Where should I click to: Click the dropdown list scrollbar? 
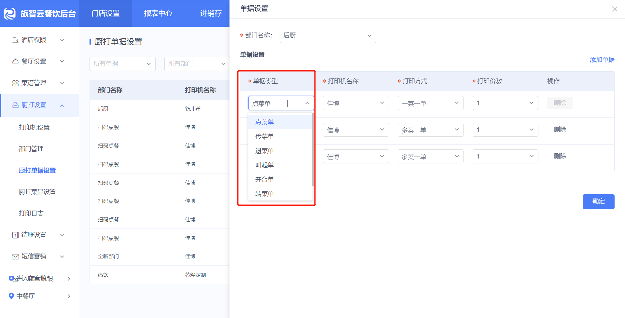click(313, 150)
